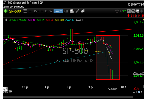Click the bar chart style icon
The image size is (144, 99).
[x=66, y=11]
